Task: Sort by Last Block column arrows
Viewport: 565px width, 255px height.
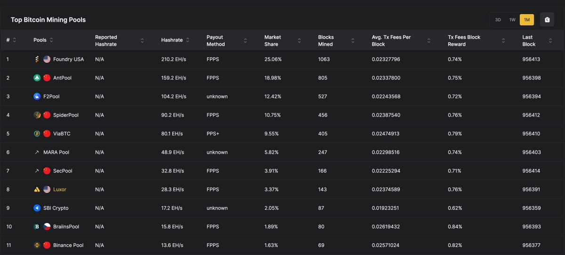Action: tap(550, 40)
